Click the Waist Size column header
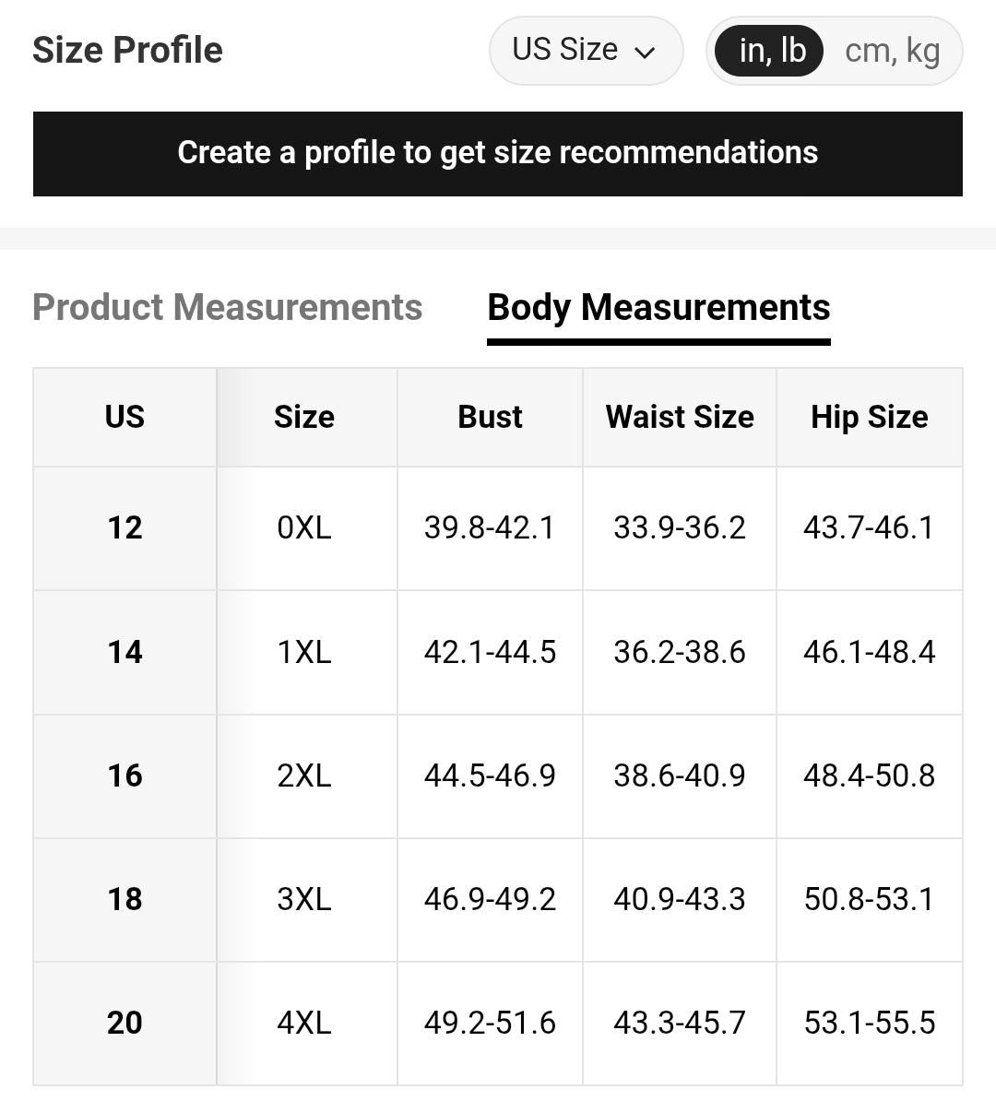Image resolution: width=996 pixels, height=1101 pixels. click(x=680, y=417)
